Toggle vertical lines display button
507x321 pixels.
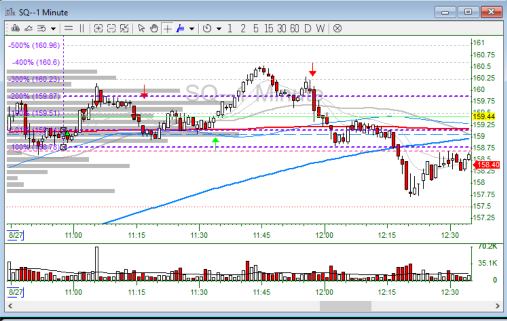click(x=82, y=28)
